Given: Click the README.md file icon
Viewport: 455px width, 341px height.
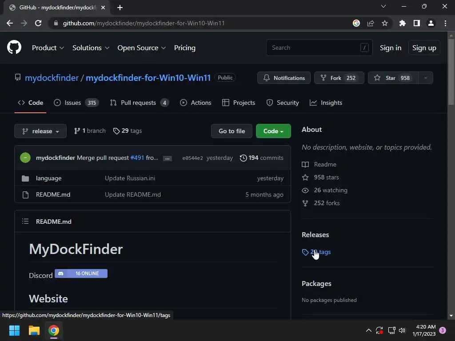Looking at the screenshot, I should [x=25, y=194].
